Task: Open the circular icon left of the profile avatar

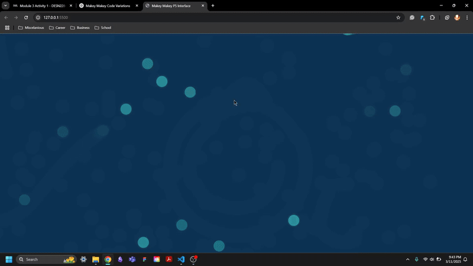Action: pos(447,18)
